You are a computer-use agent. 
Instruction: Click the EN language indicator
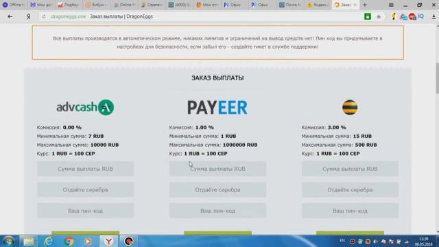(342, 241)
